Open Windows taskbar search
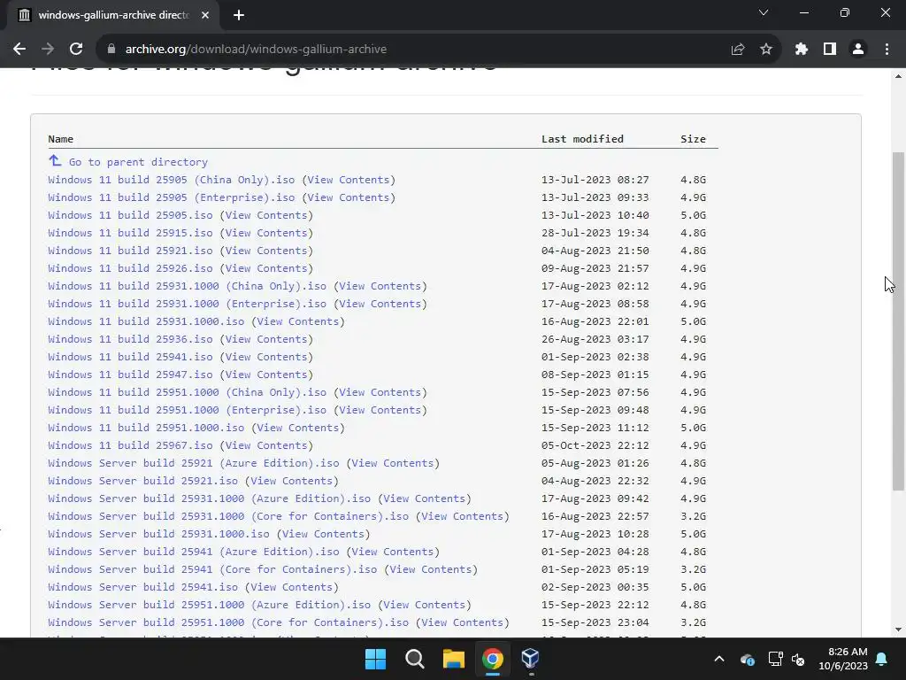The width and height of the screenshot is (906, 680). 414,659
